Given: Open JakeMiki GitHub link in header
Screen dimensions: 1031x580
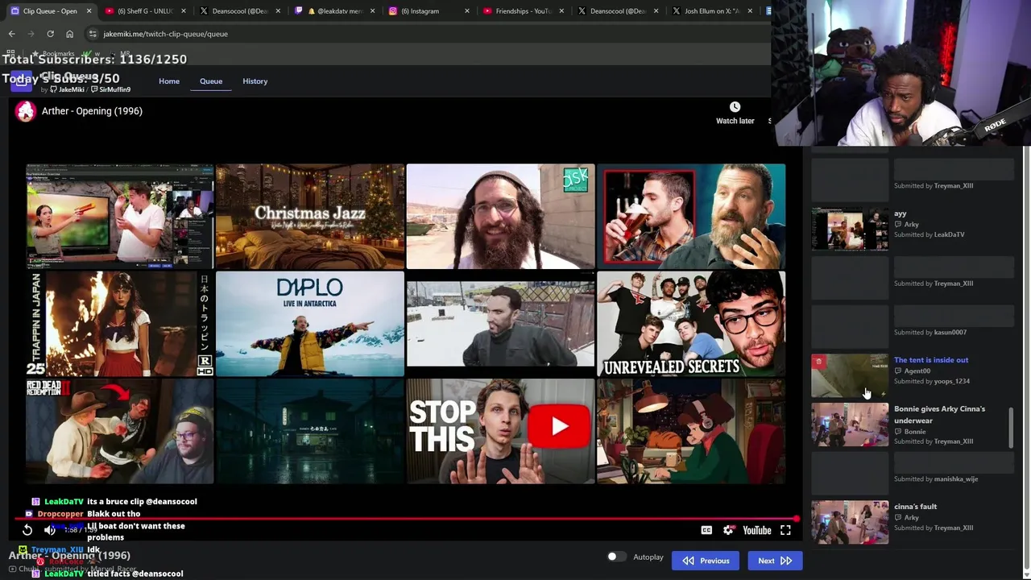Looking at the screenshot, I should pyautogui.click(x=68, y=89).
